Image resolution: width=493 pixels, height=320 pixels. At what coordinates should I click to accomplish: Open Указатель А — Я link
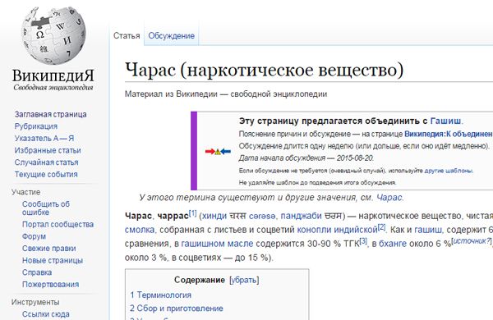[44, 138]
